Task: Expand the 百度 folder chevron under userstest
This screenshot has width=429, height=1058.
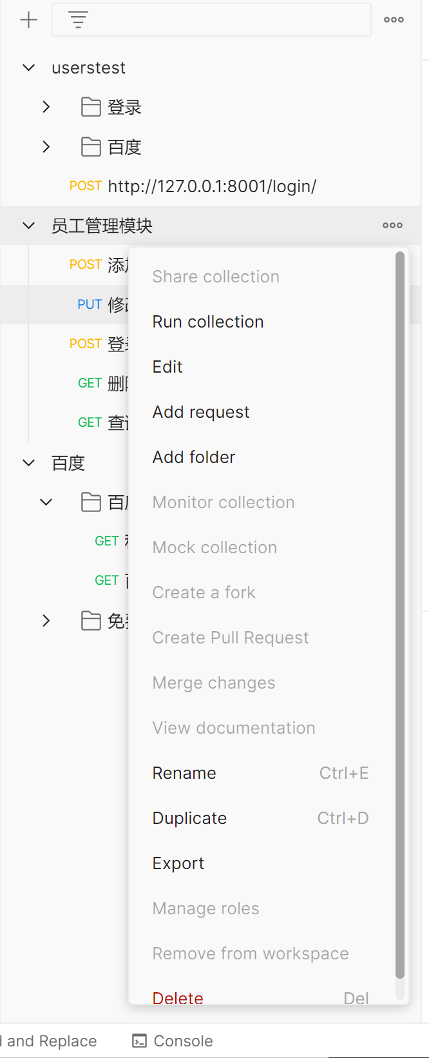Action: 46,147
